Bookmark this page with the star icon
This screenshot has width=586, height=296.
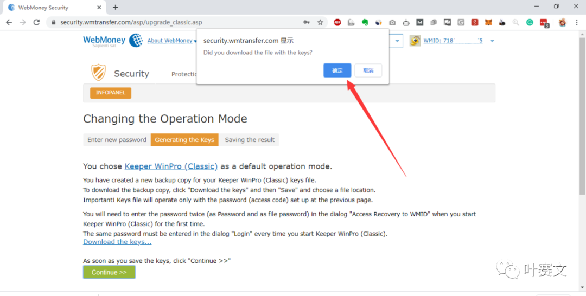click(x=320, y=22)
